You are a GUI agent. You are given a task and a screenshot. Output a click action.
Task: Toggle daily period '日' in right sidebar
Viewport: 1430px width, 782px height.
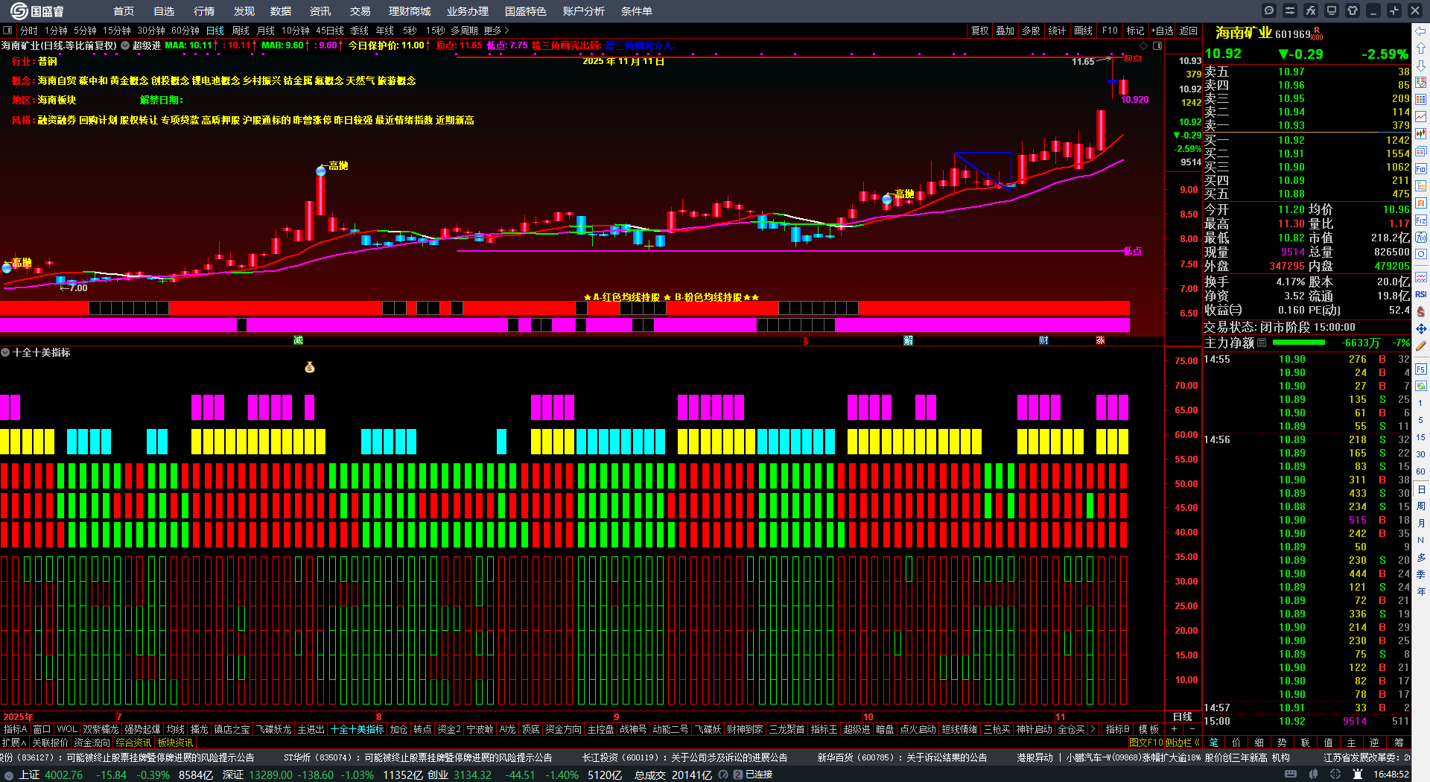[x=1421, y=489]
